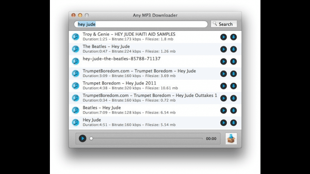Click music note icon for Troy & Genie row
The width and height of the screenshot is (310, 174).
[76, 37]
